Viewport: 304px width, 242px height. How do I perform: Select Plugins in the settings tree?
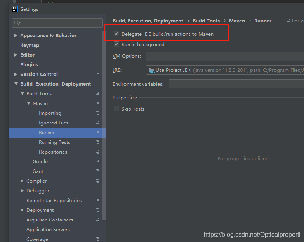tap(29, 64)
